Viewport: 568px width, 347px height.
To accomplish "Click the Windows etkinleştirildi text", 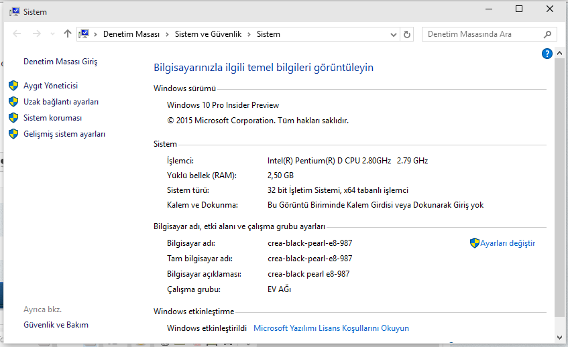I will pyautogui.click(x=207, y=328).
